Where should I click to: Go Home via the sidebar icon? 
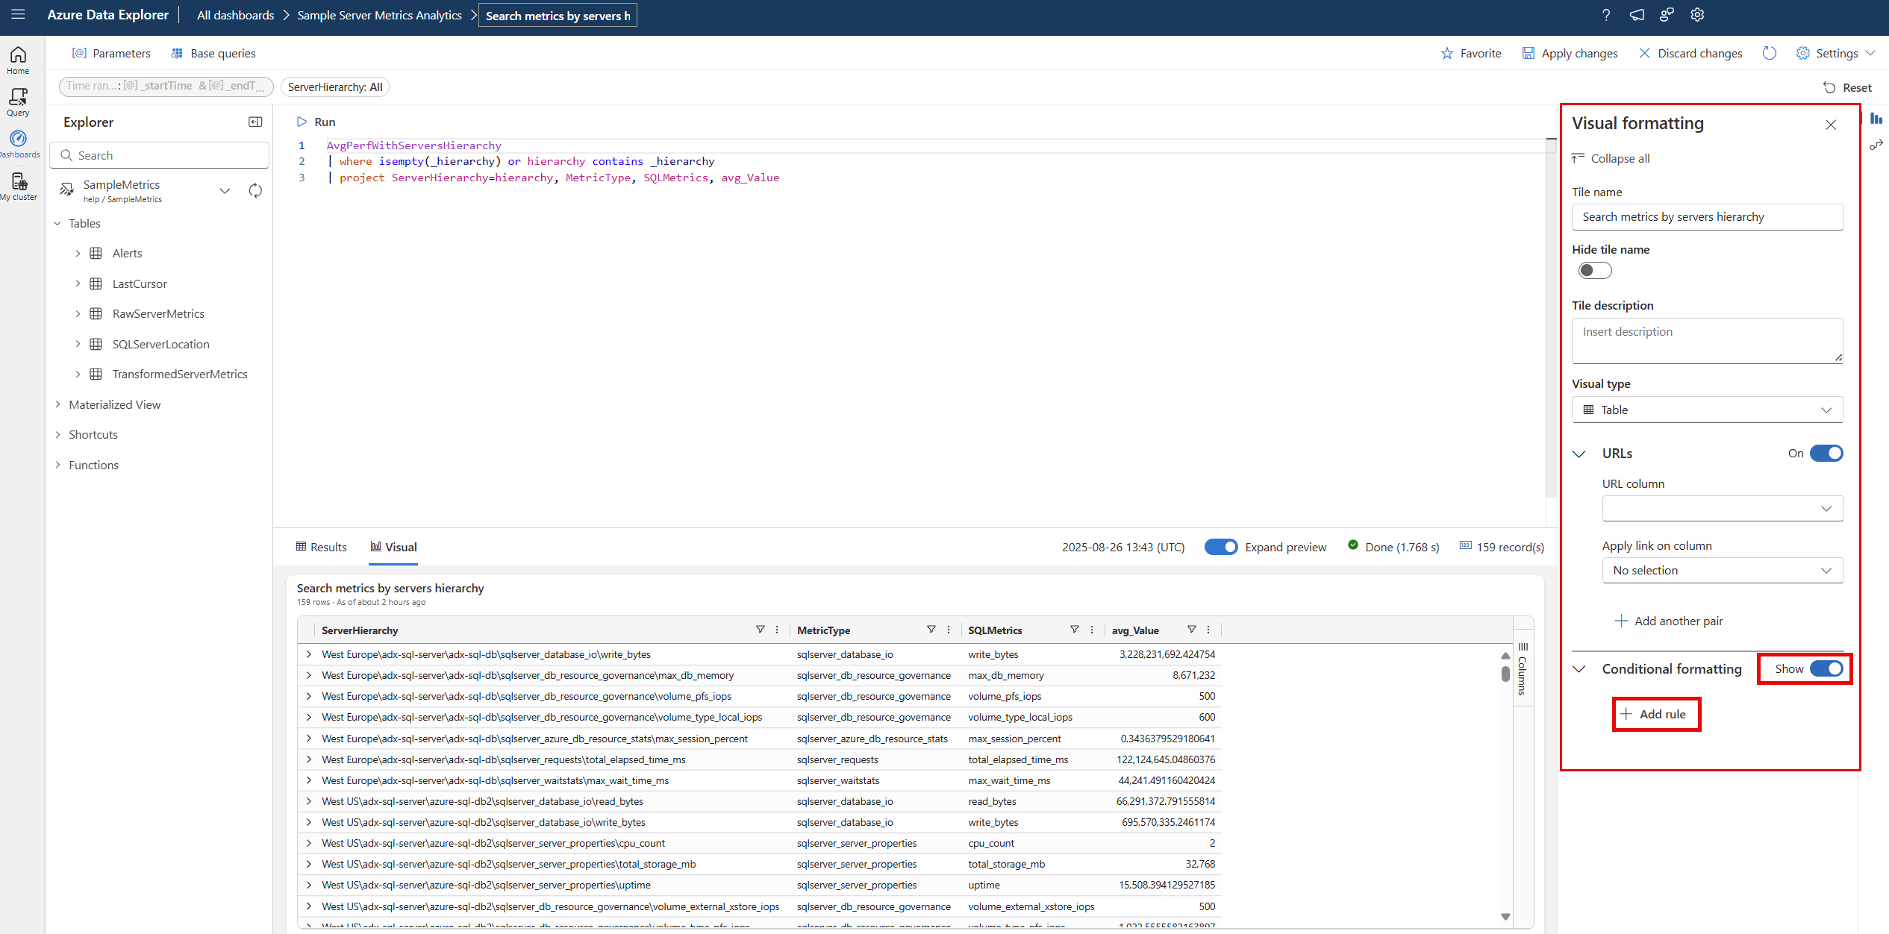click(17, 58)
